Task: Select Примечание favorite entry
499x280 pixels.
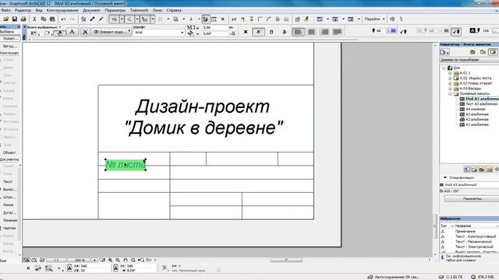Action: pyautogui.click(x=465, y=231)
